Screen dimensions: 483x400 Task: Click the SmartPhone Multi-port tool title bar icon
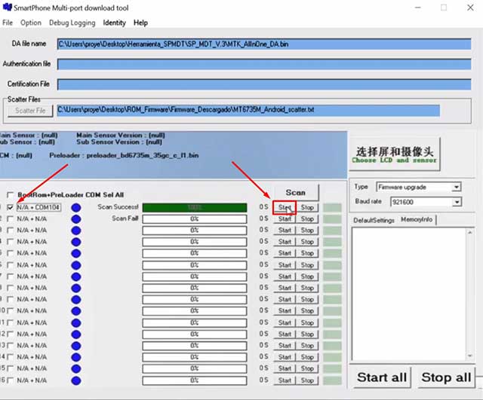[7, 7]
